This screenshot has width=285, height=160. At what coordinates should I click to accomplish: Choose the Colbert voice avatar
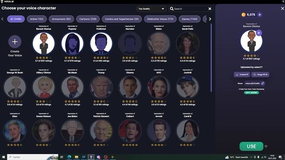(130, 131)
